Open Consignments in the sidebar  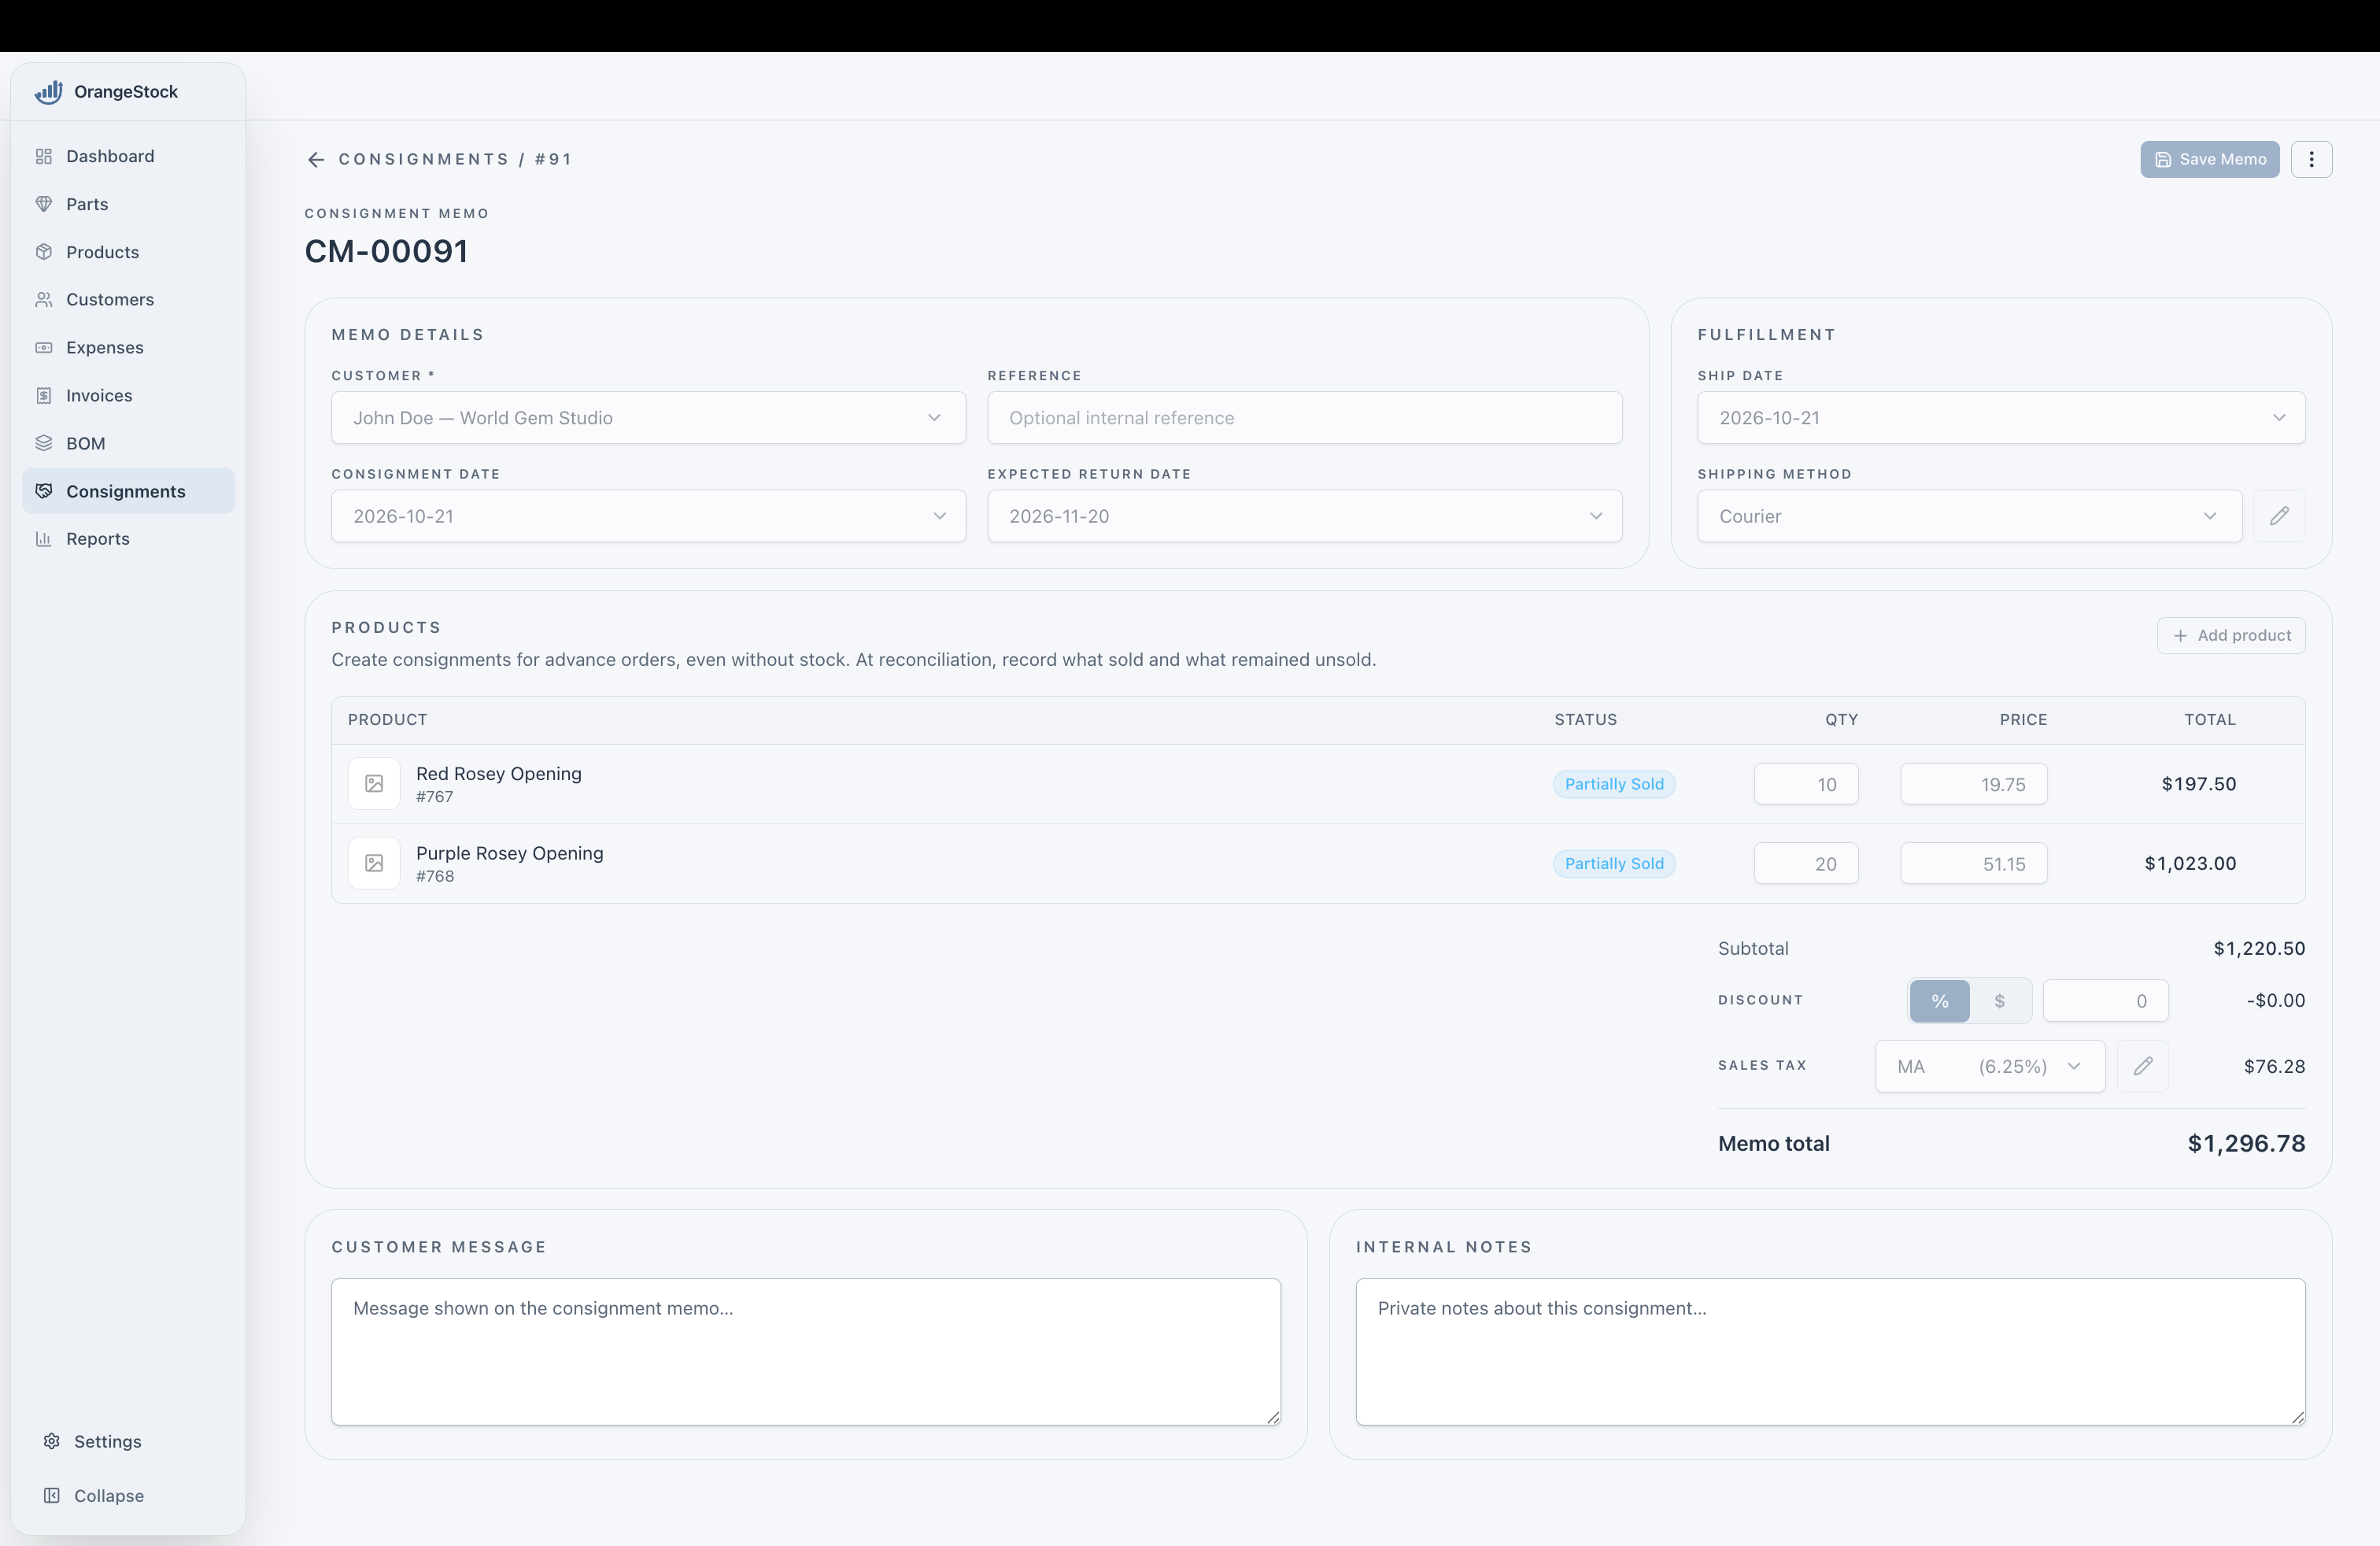(x=128, y=491)
